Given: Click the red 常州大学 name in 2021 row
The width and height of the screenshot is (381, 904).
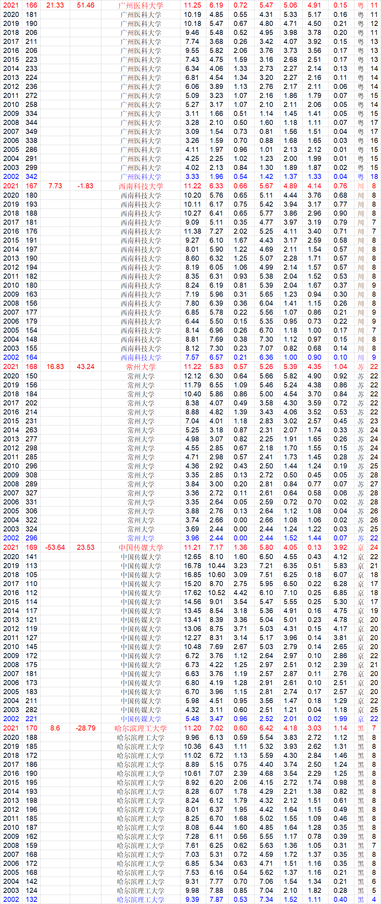Looking at the screenshot, I should (x=141, y=367).
